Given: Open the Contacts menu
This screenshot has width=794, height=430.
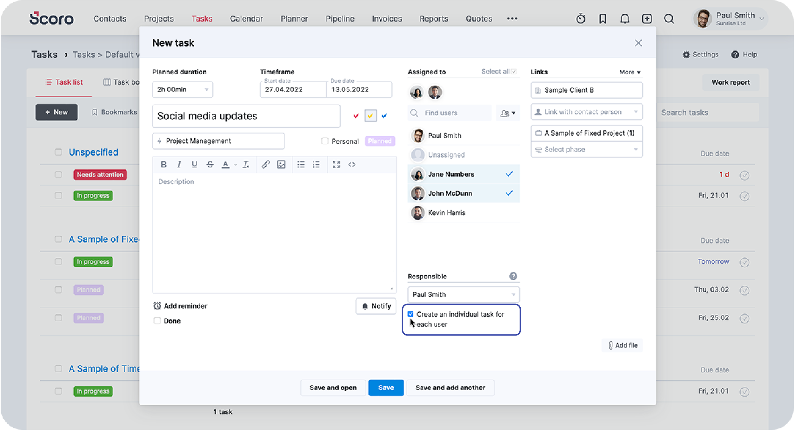Looking at the screenshot, I should 110,19.
